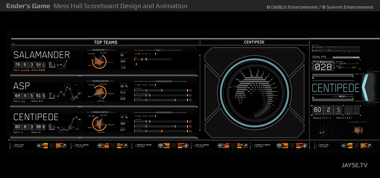Click the small radar chart in Centipede detail panel
Image resolution: width=380 pixels, height=178 pixels.
click(357, 130)
